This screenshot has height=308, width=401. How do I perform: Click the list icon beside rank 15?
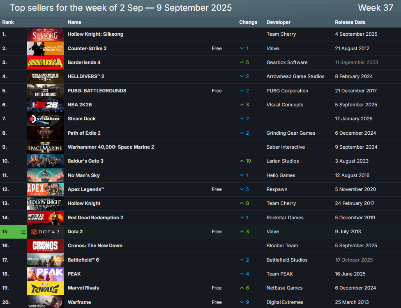23,232
